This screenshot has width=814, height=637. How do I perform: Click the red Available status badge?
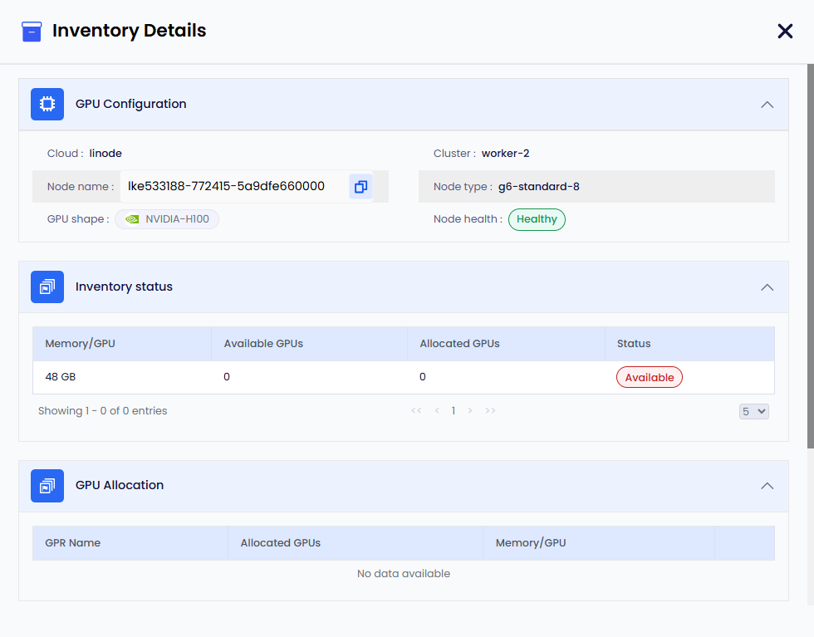click(649, 378)
